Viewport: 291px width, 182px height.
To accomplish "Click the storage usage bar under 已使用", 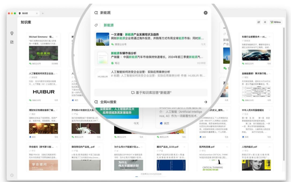I will [151, 176].
